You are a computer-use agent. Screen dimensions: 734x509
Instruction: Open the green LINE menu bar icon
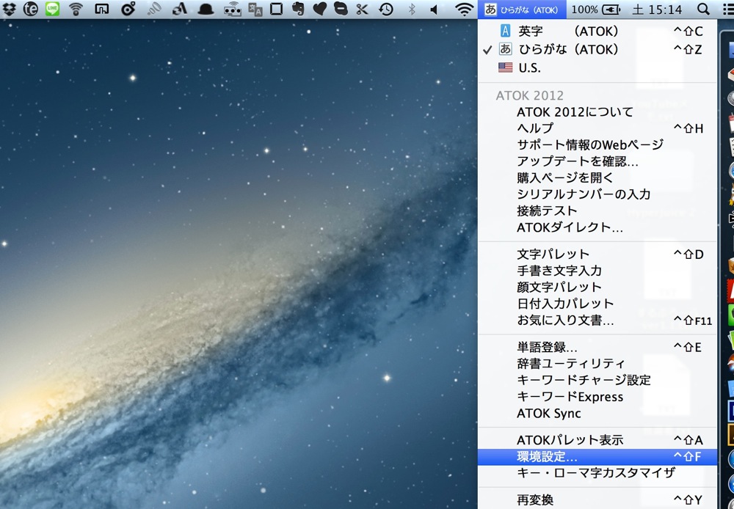click(52, 9)
